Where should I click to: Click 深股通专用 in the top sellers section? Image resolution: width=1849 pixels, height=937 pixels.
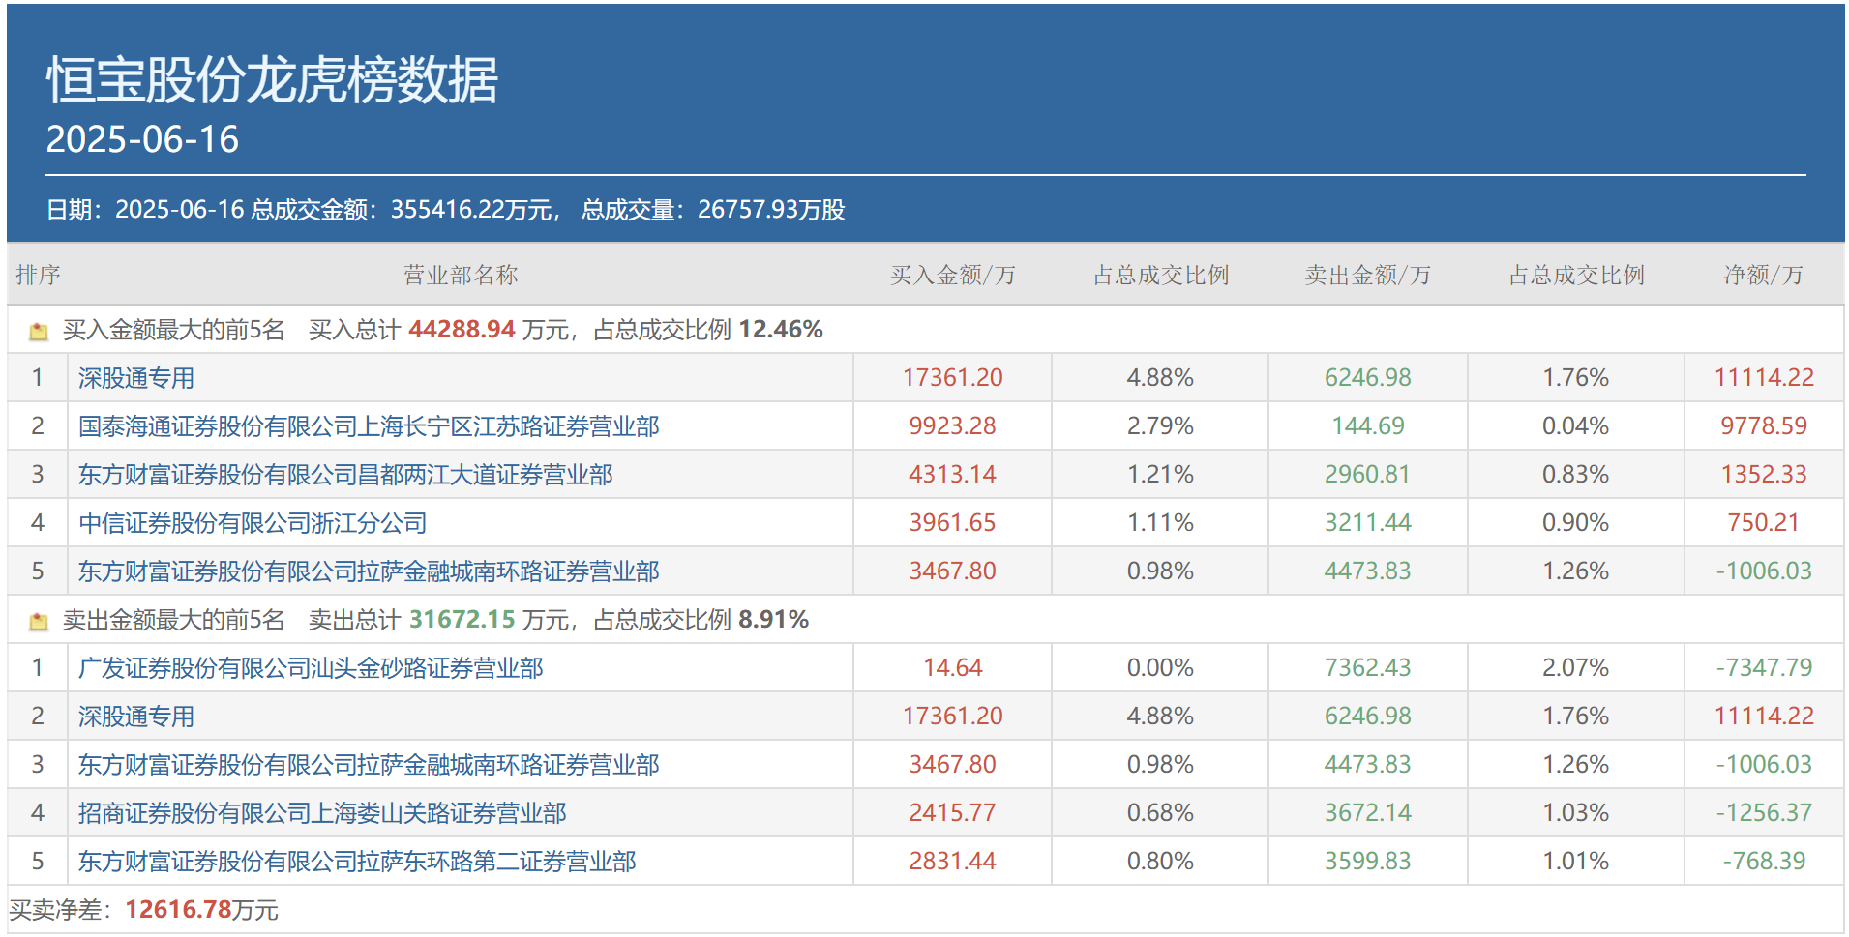pos(135,717)
